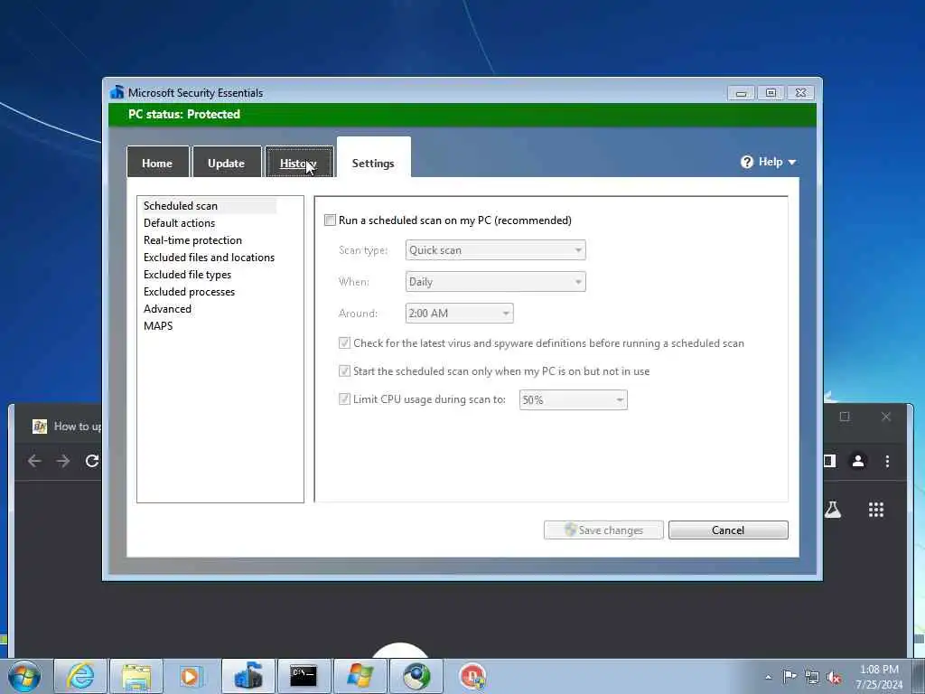Open Excluded processes settings

(x=190, y=292)
